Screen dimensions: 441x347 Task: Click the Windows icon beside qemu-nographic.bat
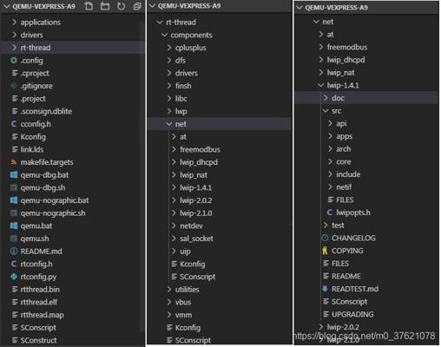click(14, 200)
